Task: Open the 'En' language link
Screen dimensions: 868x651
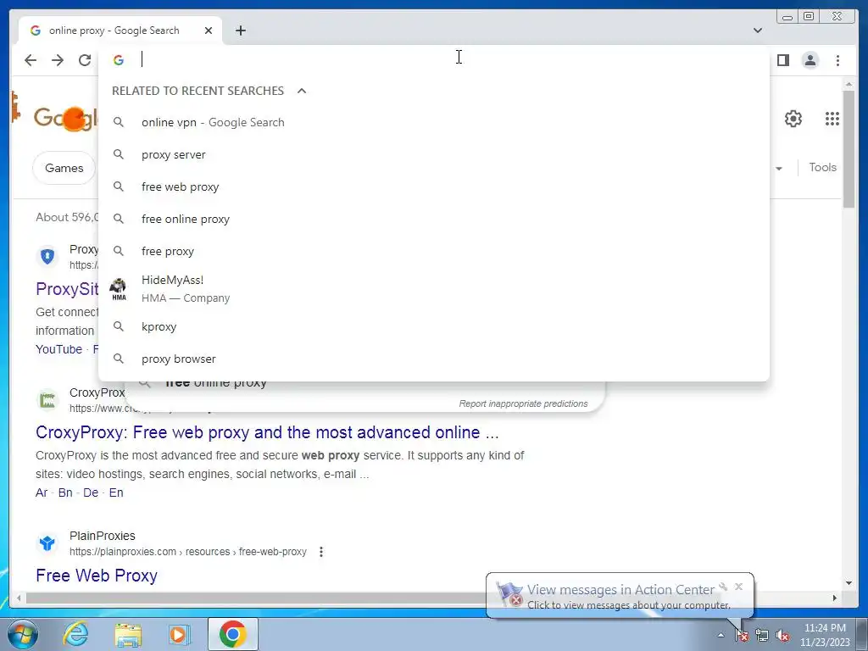Action: [x=115, y=492]
